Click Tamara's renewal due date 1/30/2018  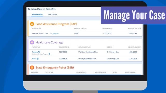pos(133,52)
